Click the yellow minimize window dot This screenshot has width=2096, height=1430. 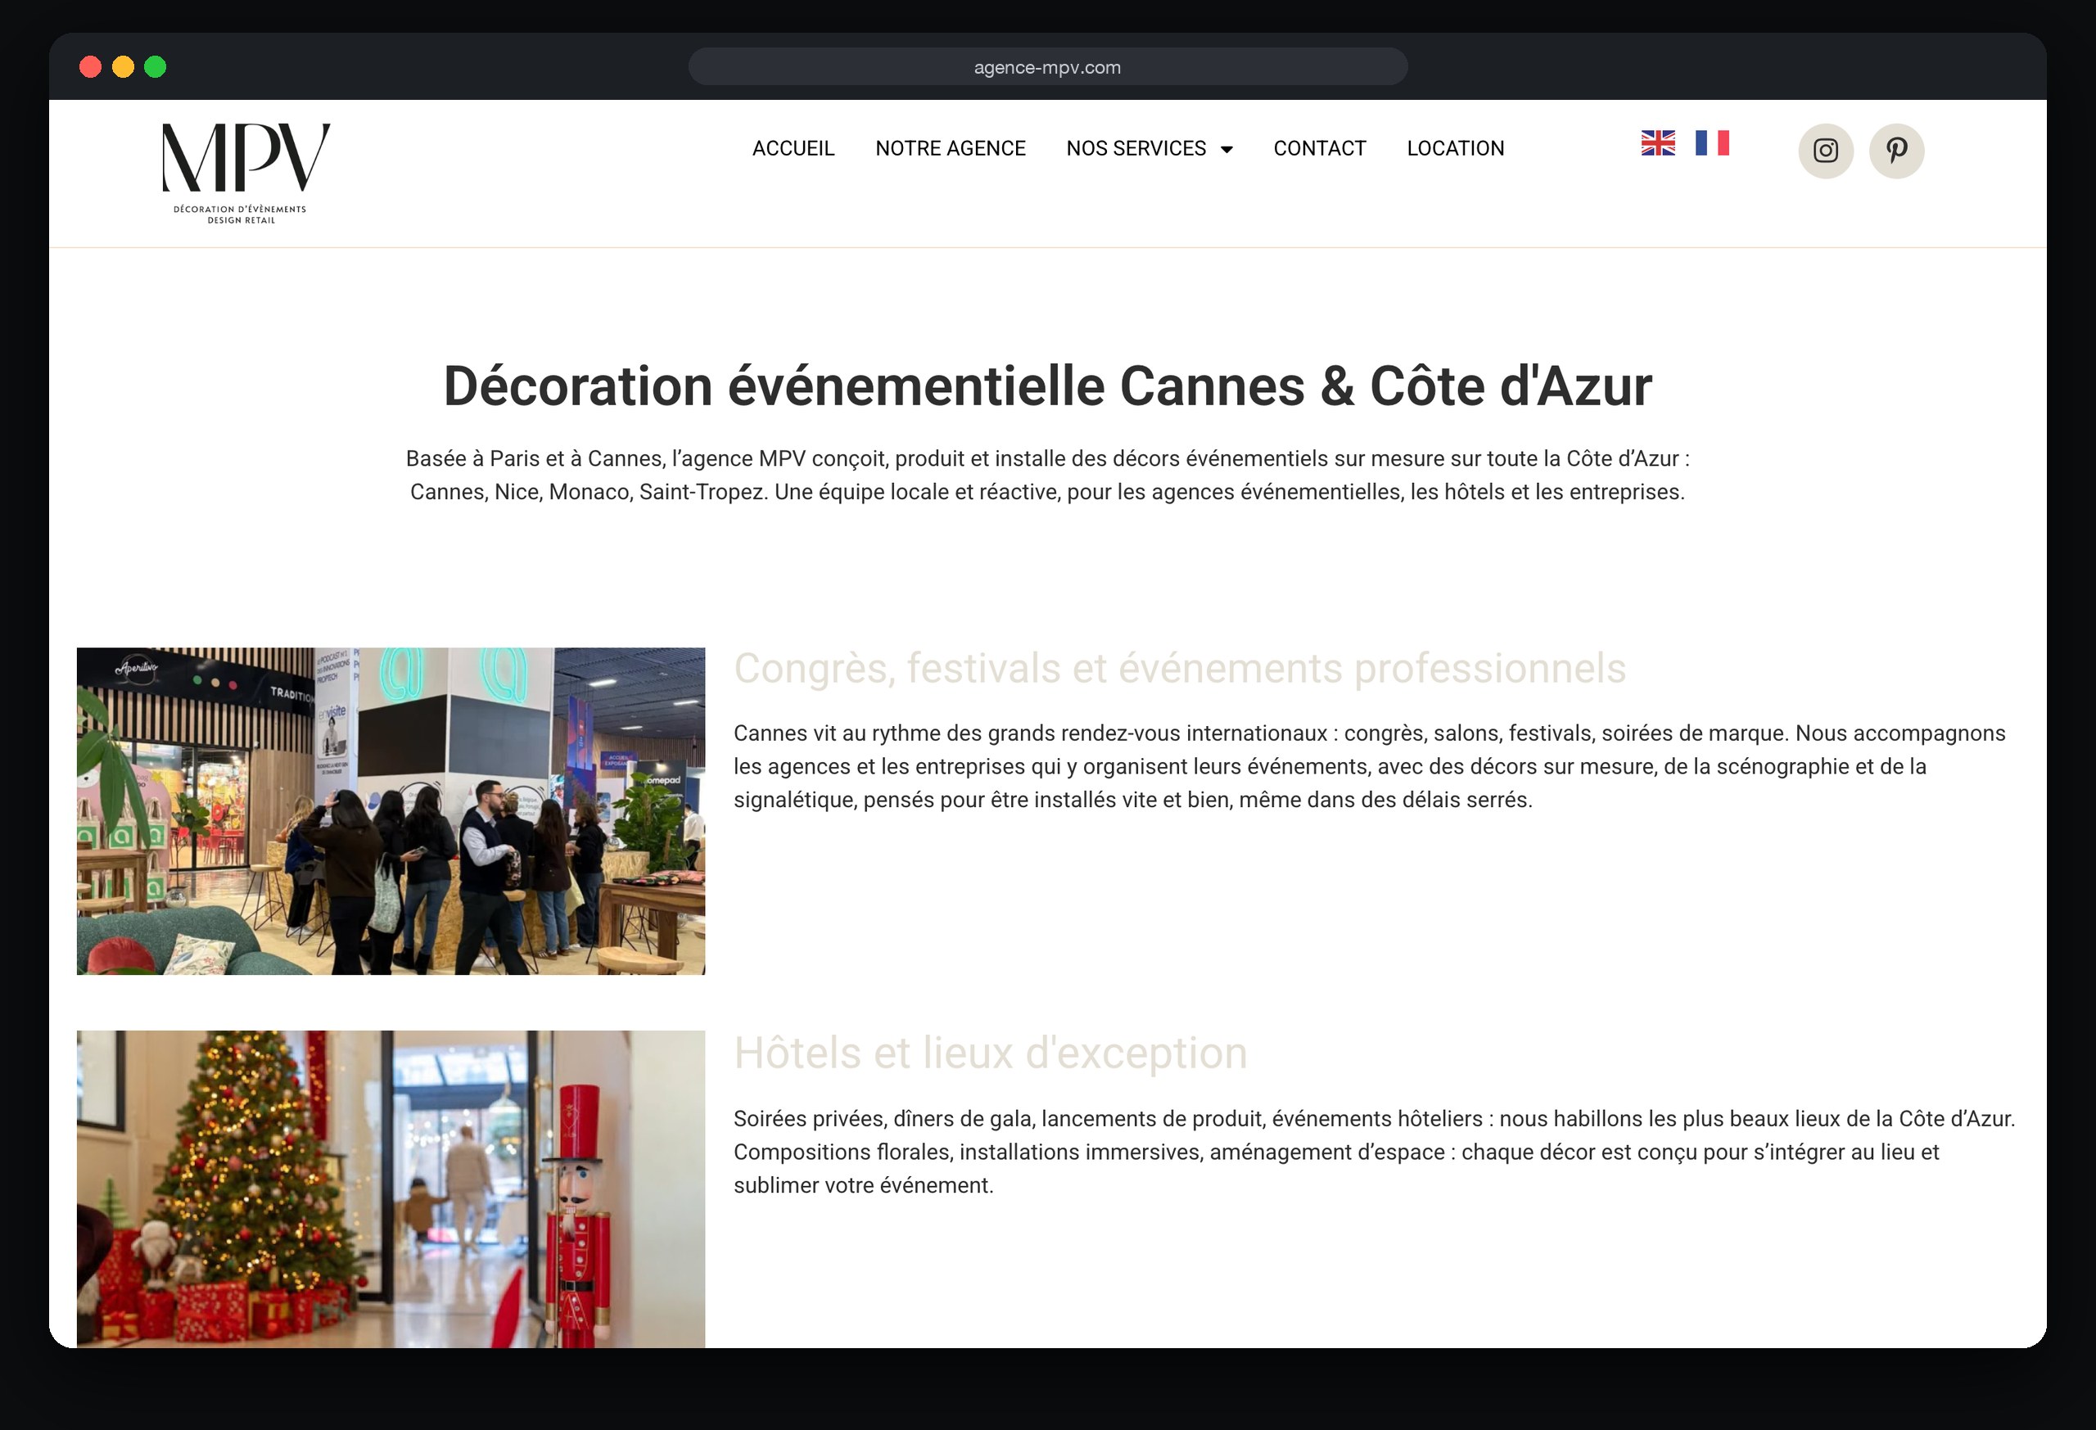123,67
